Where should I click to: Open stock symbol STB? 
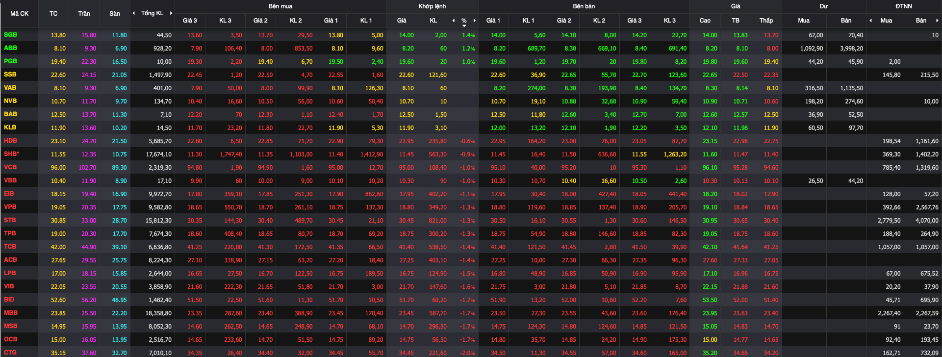coord(10,220)
